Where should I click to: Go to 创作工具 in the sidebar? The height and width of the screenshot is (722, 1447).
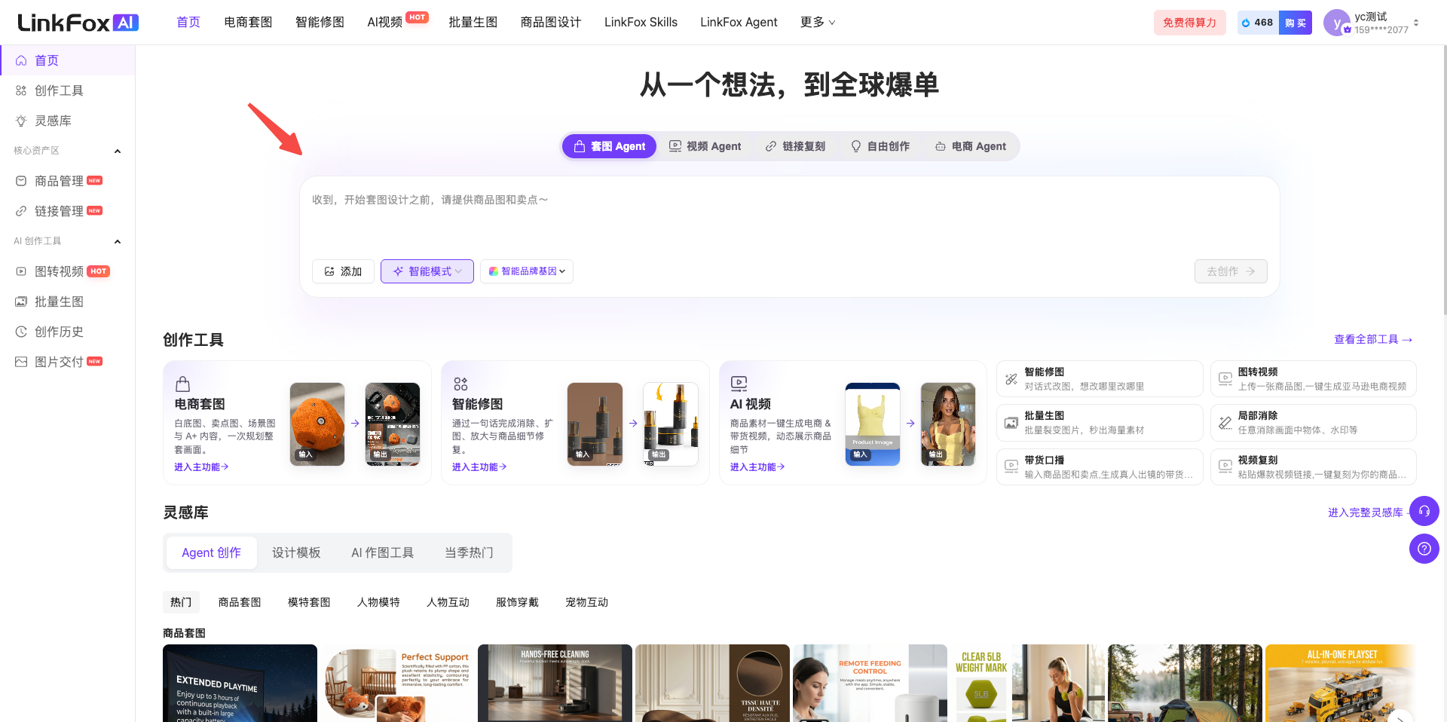pos(68,90)
